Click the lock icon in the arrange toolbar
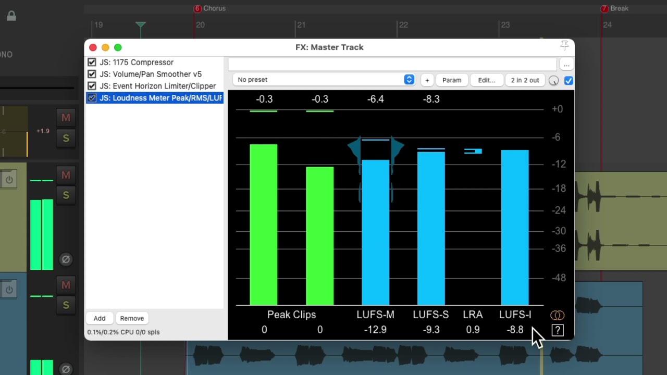 (11, 16)
